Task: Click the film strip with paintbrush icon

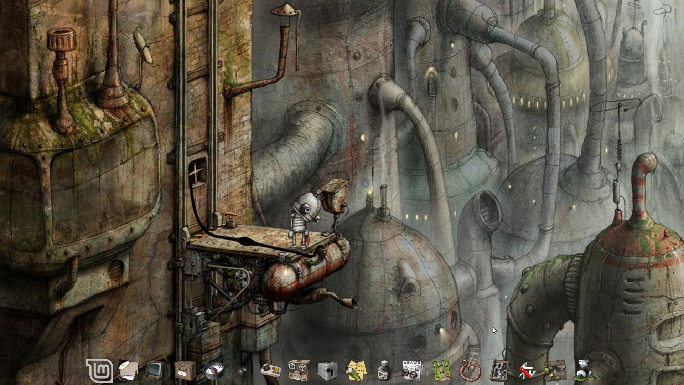Action: pyautogui.click(x=555, y=371)
